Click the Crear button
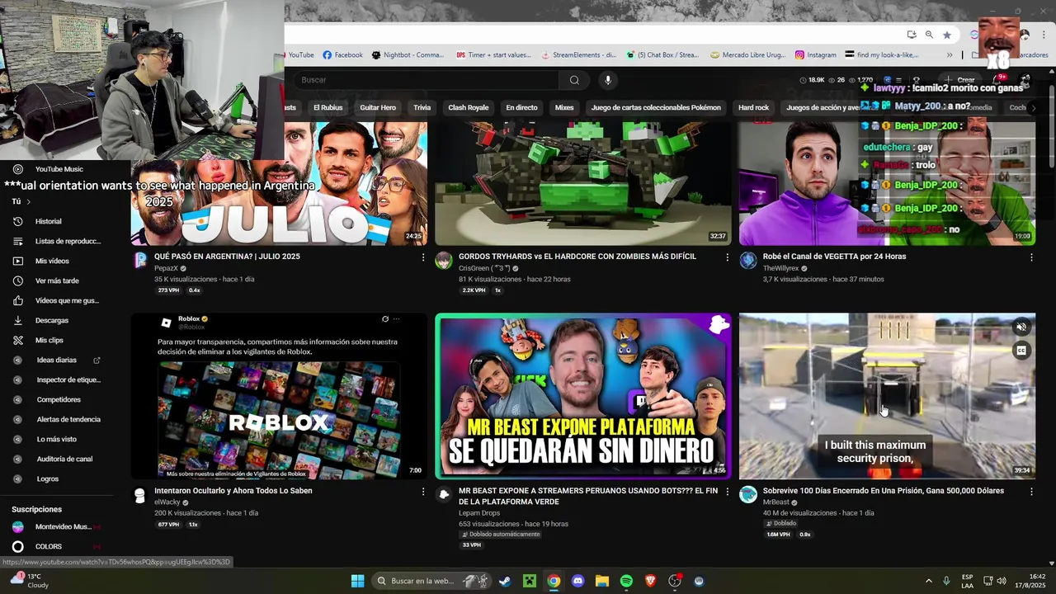The width and height of the screenshot is (1056, 594). click(960, 81)
